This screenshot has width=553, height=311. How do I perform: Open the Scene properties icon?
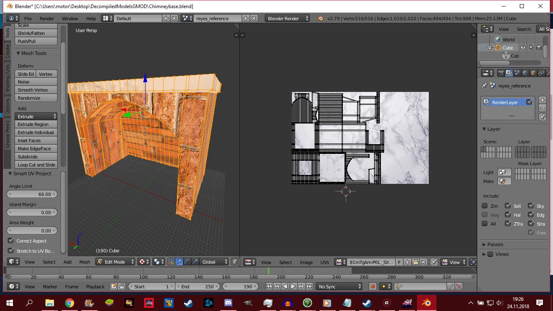point(517,72)
